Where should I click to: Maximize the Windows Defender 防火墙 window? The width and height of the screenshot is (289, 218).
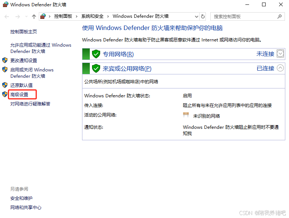(x=264, y=4)
